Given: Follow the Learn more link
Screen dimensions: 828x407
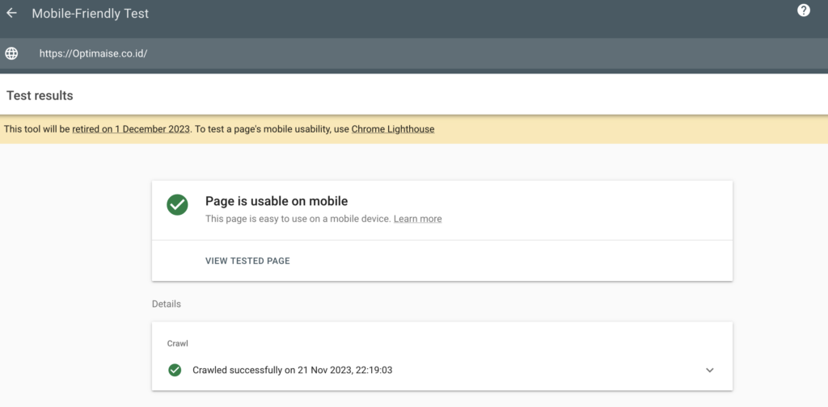Looking at the screenshot, I should tap(417, 219).
